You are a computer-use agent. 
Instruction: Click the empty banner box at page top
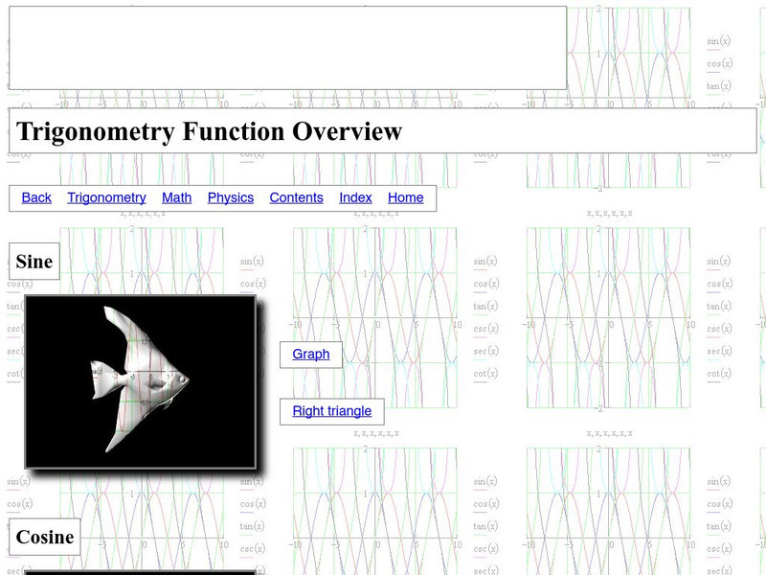[288, 48]
